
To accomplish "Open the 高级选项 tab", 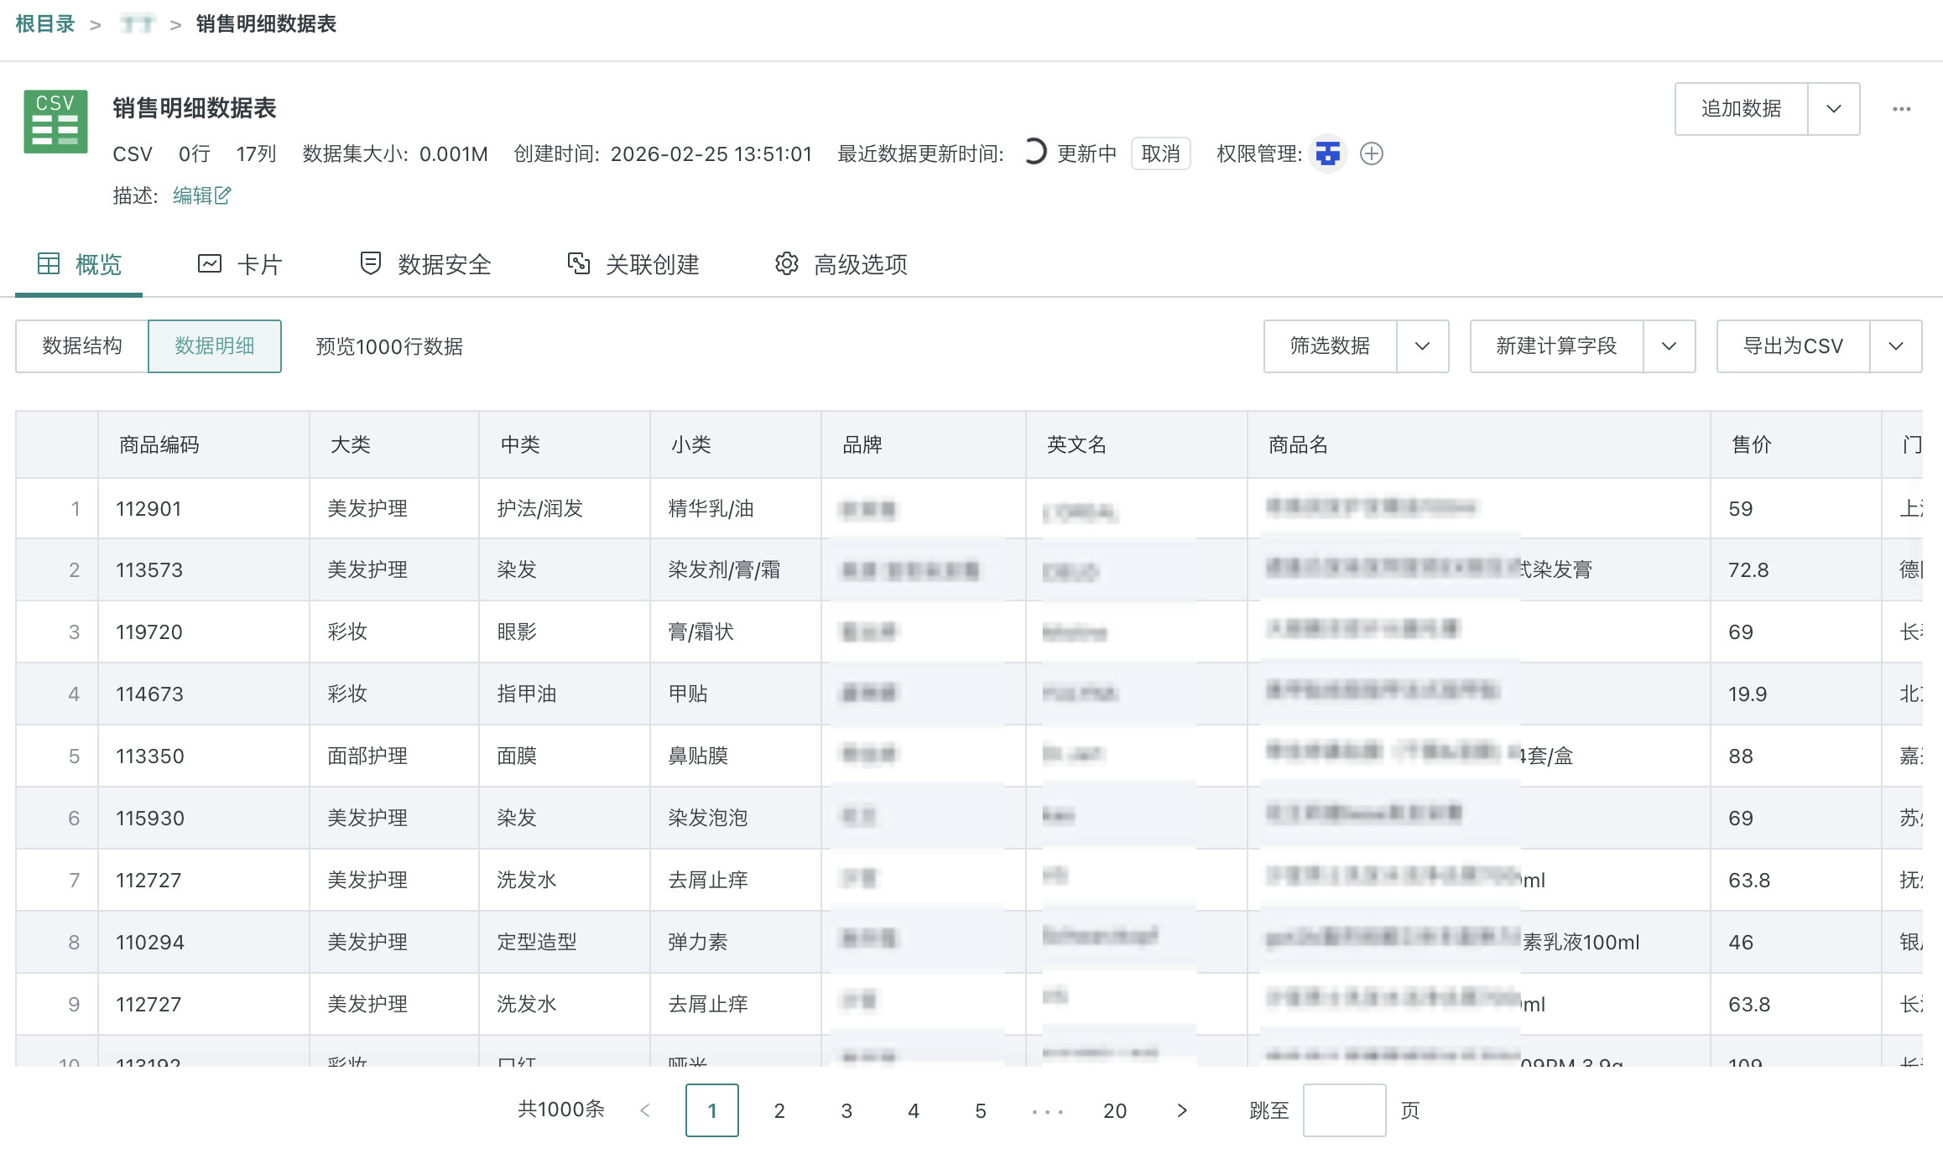I will pos(841,264).
